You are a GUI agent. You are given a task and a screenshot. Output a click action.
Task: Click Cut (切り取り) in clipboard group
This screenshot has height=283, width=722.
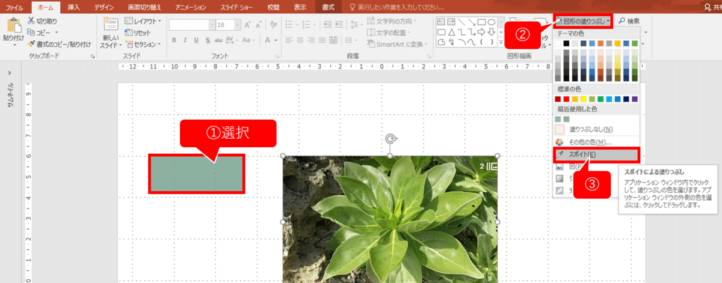pyautogui.click(x=42, y=22)
